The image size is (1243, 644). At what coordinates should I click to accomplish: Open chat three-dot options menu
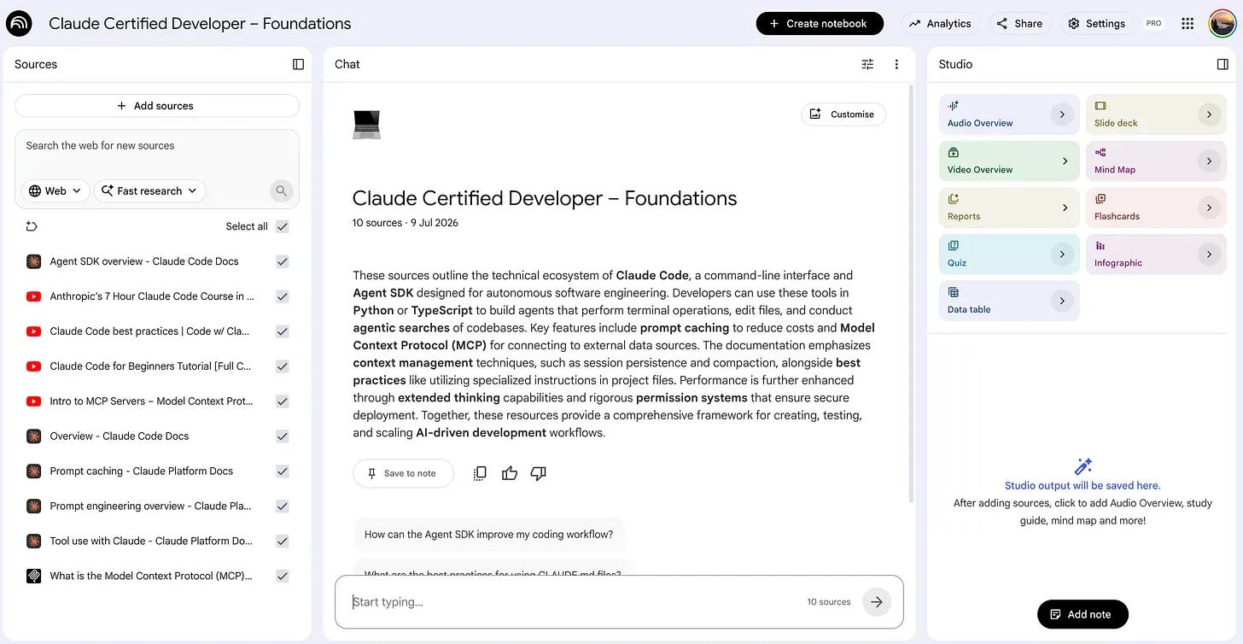[x=896, y=64]
